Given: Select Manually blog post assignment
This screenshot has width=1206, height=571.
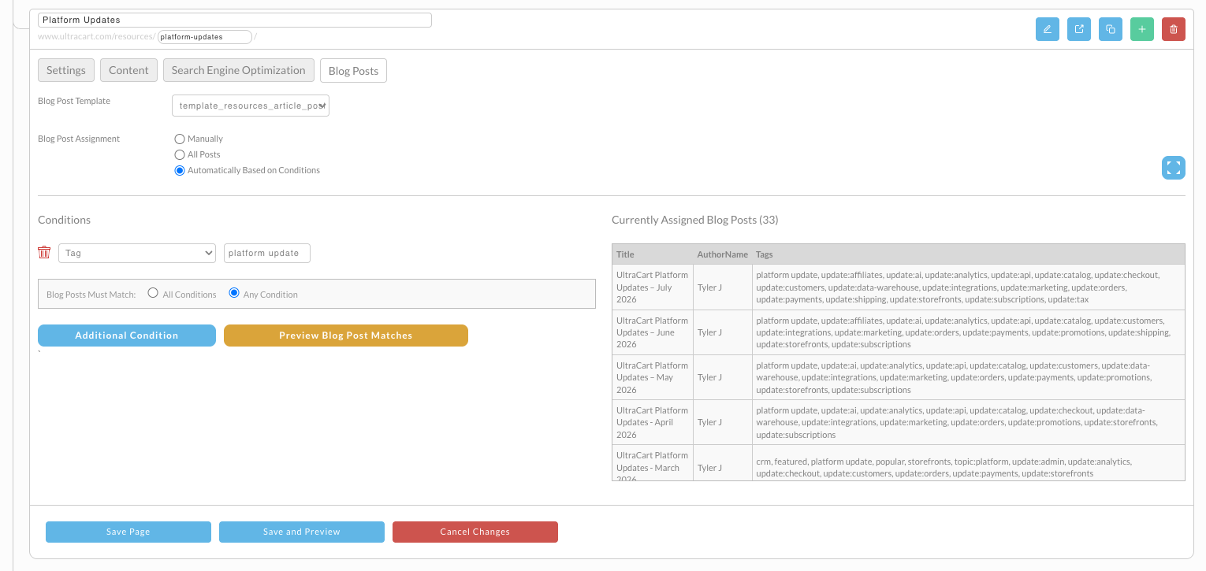Looking at the screenshot, I should [180, 139].
